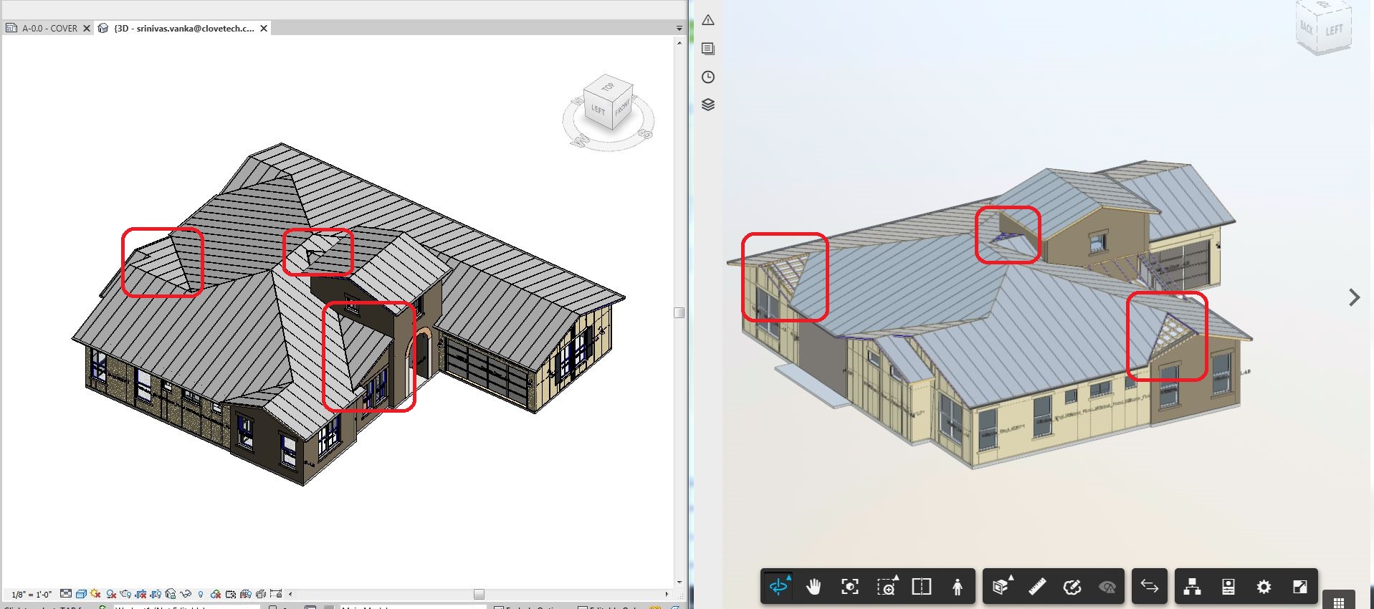Toggle Sun Path in view control bar
This screenshot has width=1374, height=609.
[95, 594]
